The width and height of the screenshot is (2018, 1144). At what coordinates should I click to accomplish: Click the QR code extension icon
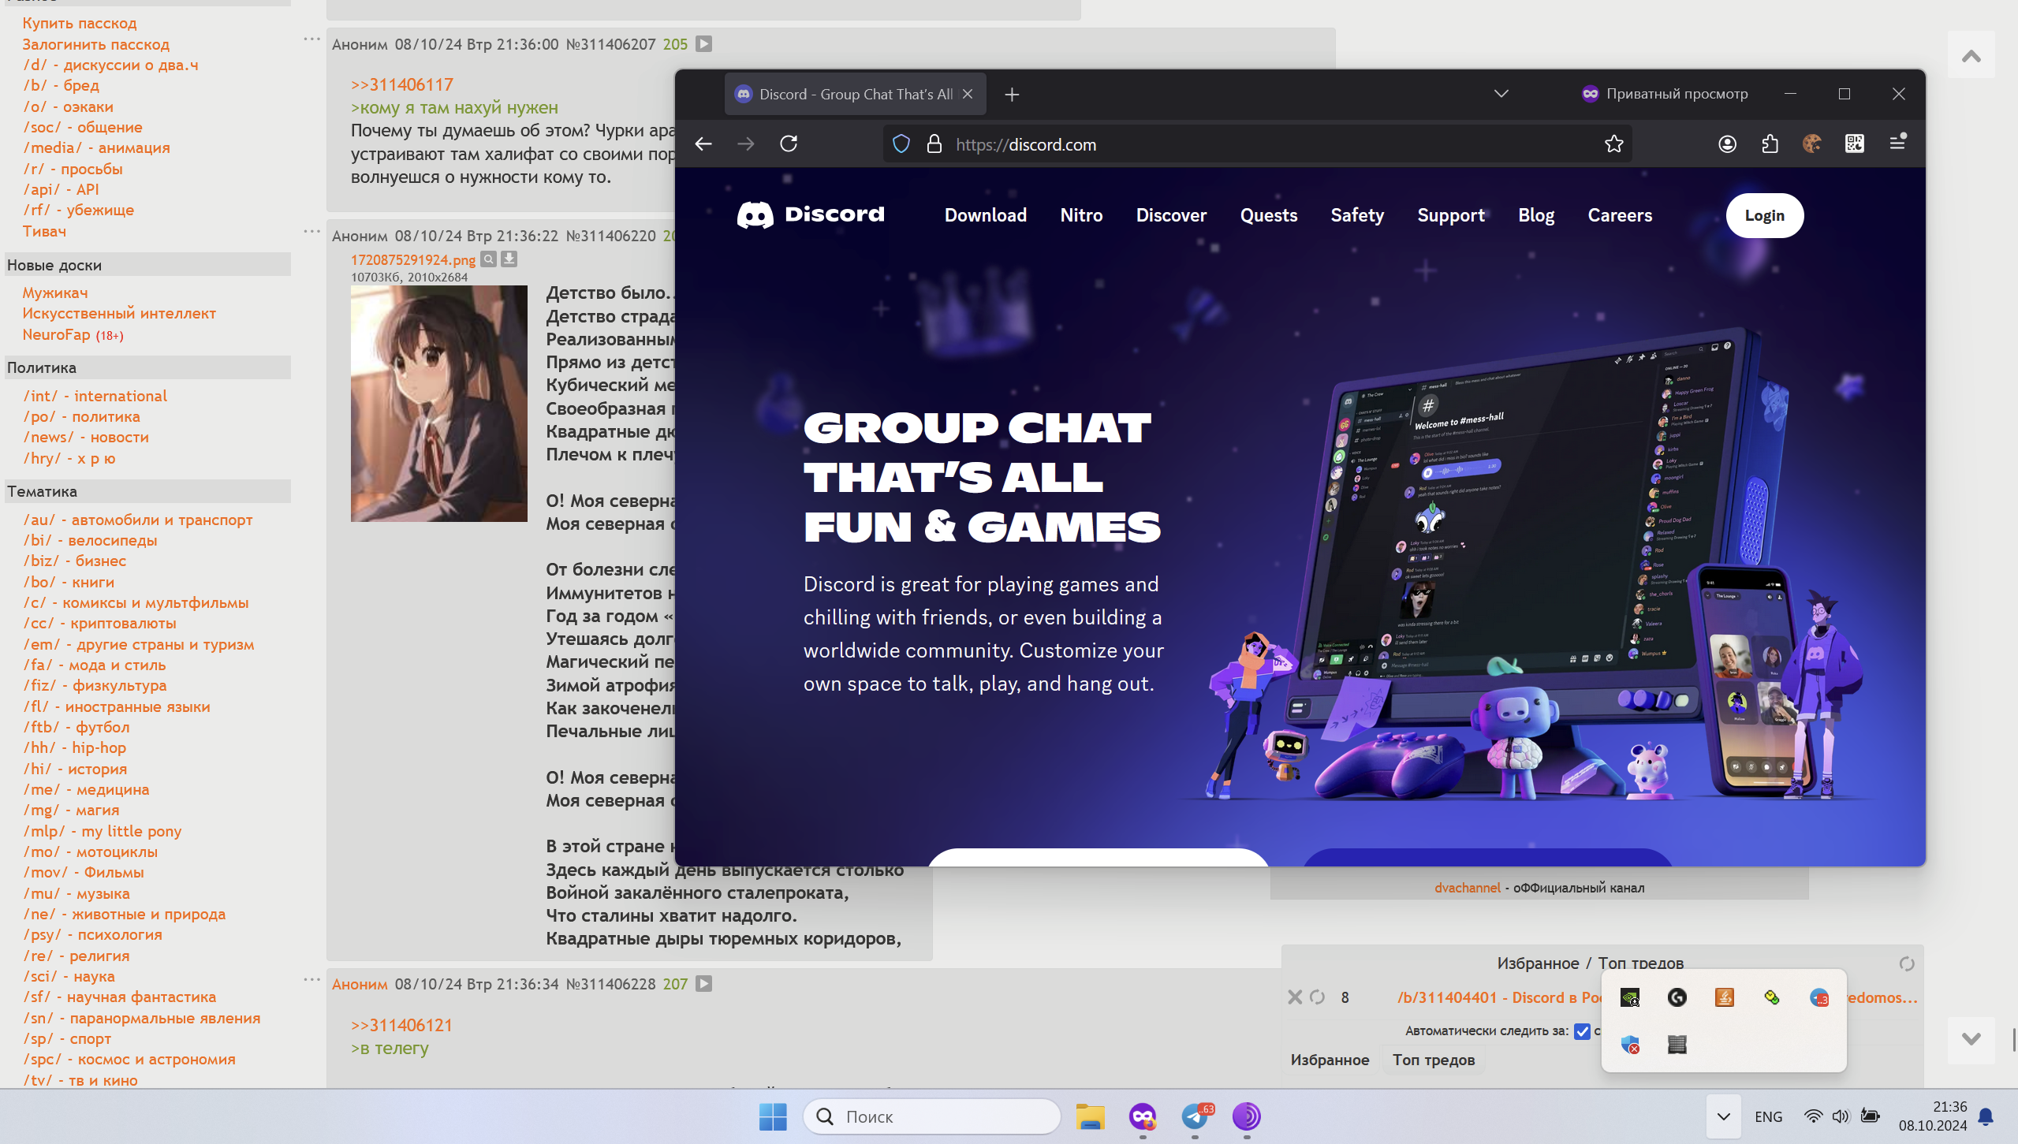point(1854,143)
